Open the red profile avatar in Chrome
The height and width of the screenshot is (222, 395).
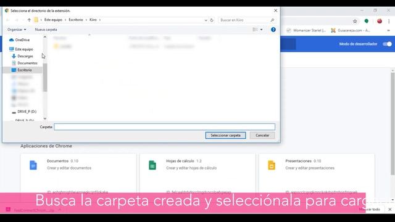point(380,22)
